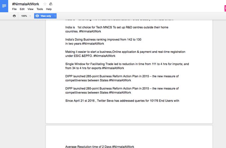Viewport: 226px width, 148px height.
Task: Click text 'Average Resolution time of 2 Days'
Action: coord(88,147)
